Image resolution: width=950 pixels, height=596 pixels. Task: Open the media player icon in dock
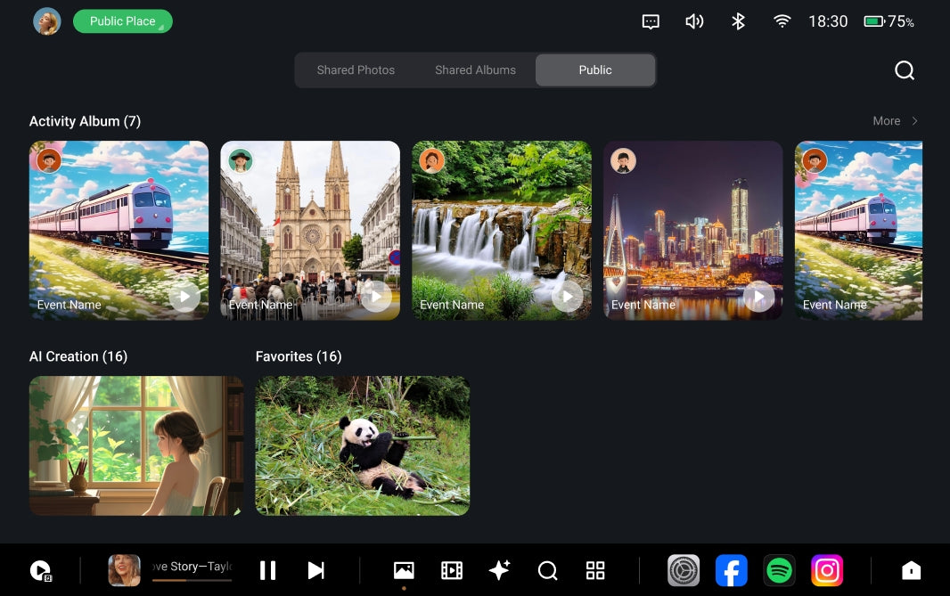pos(41,570)
